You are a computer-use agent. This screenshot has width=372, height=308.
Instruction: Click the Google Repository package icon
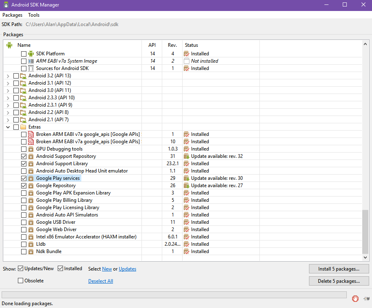[31, 186]
